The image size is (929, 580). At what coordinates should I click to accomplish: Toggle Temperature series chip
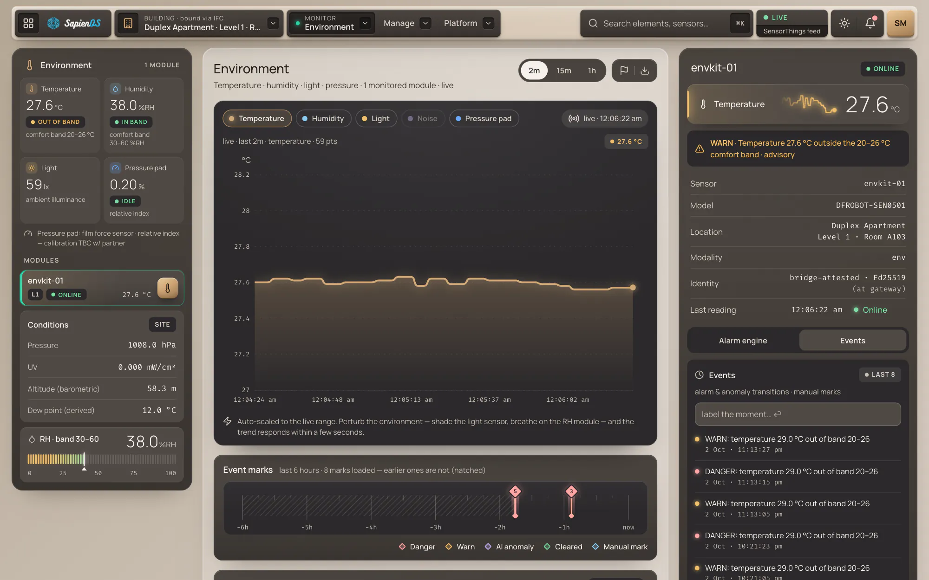point(257,118)
